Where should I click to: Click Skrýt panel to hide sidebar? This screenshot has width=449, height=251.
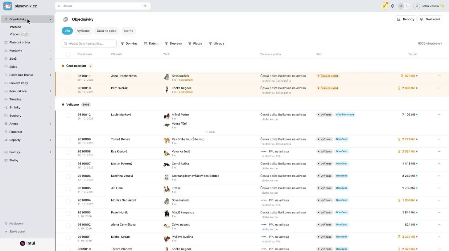[x=15, y=232]
